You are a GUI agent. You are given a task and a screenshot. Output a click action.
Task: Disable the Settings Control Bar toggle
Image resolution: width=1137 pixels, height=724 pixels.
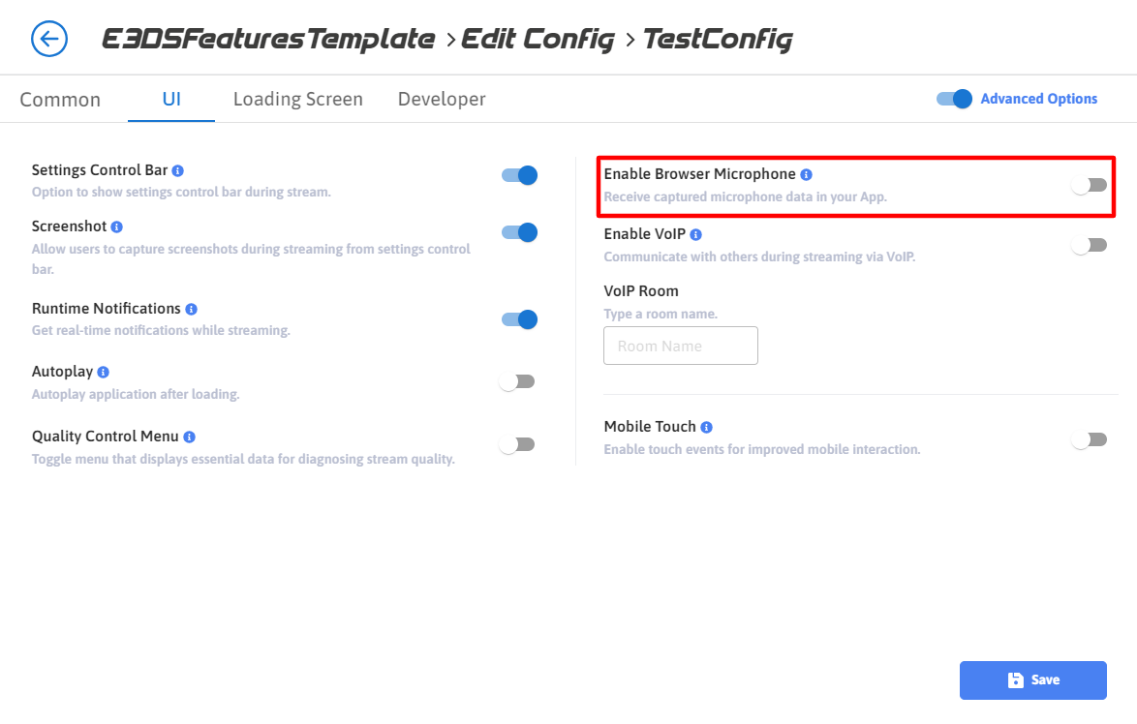(519, 175)
